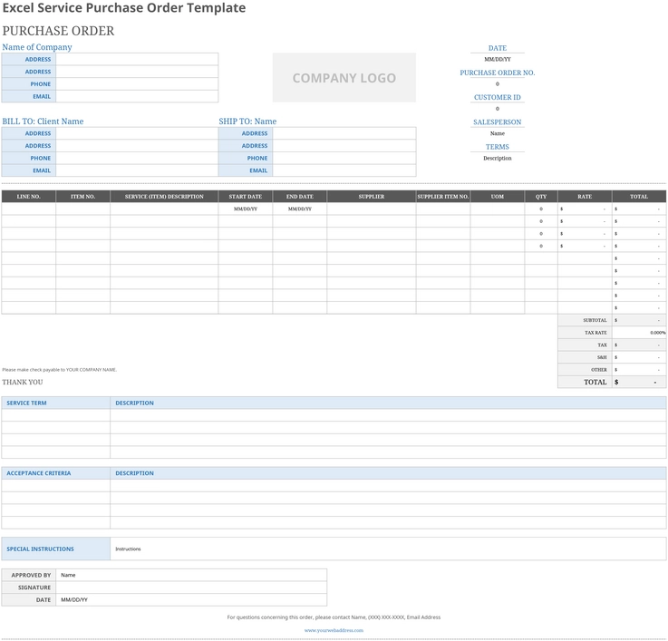The height and width of the screenshot is (641, 668).
Task: Click Description value under TERMS
Action: (x=498, y=158)
